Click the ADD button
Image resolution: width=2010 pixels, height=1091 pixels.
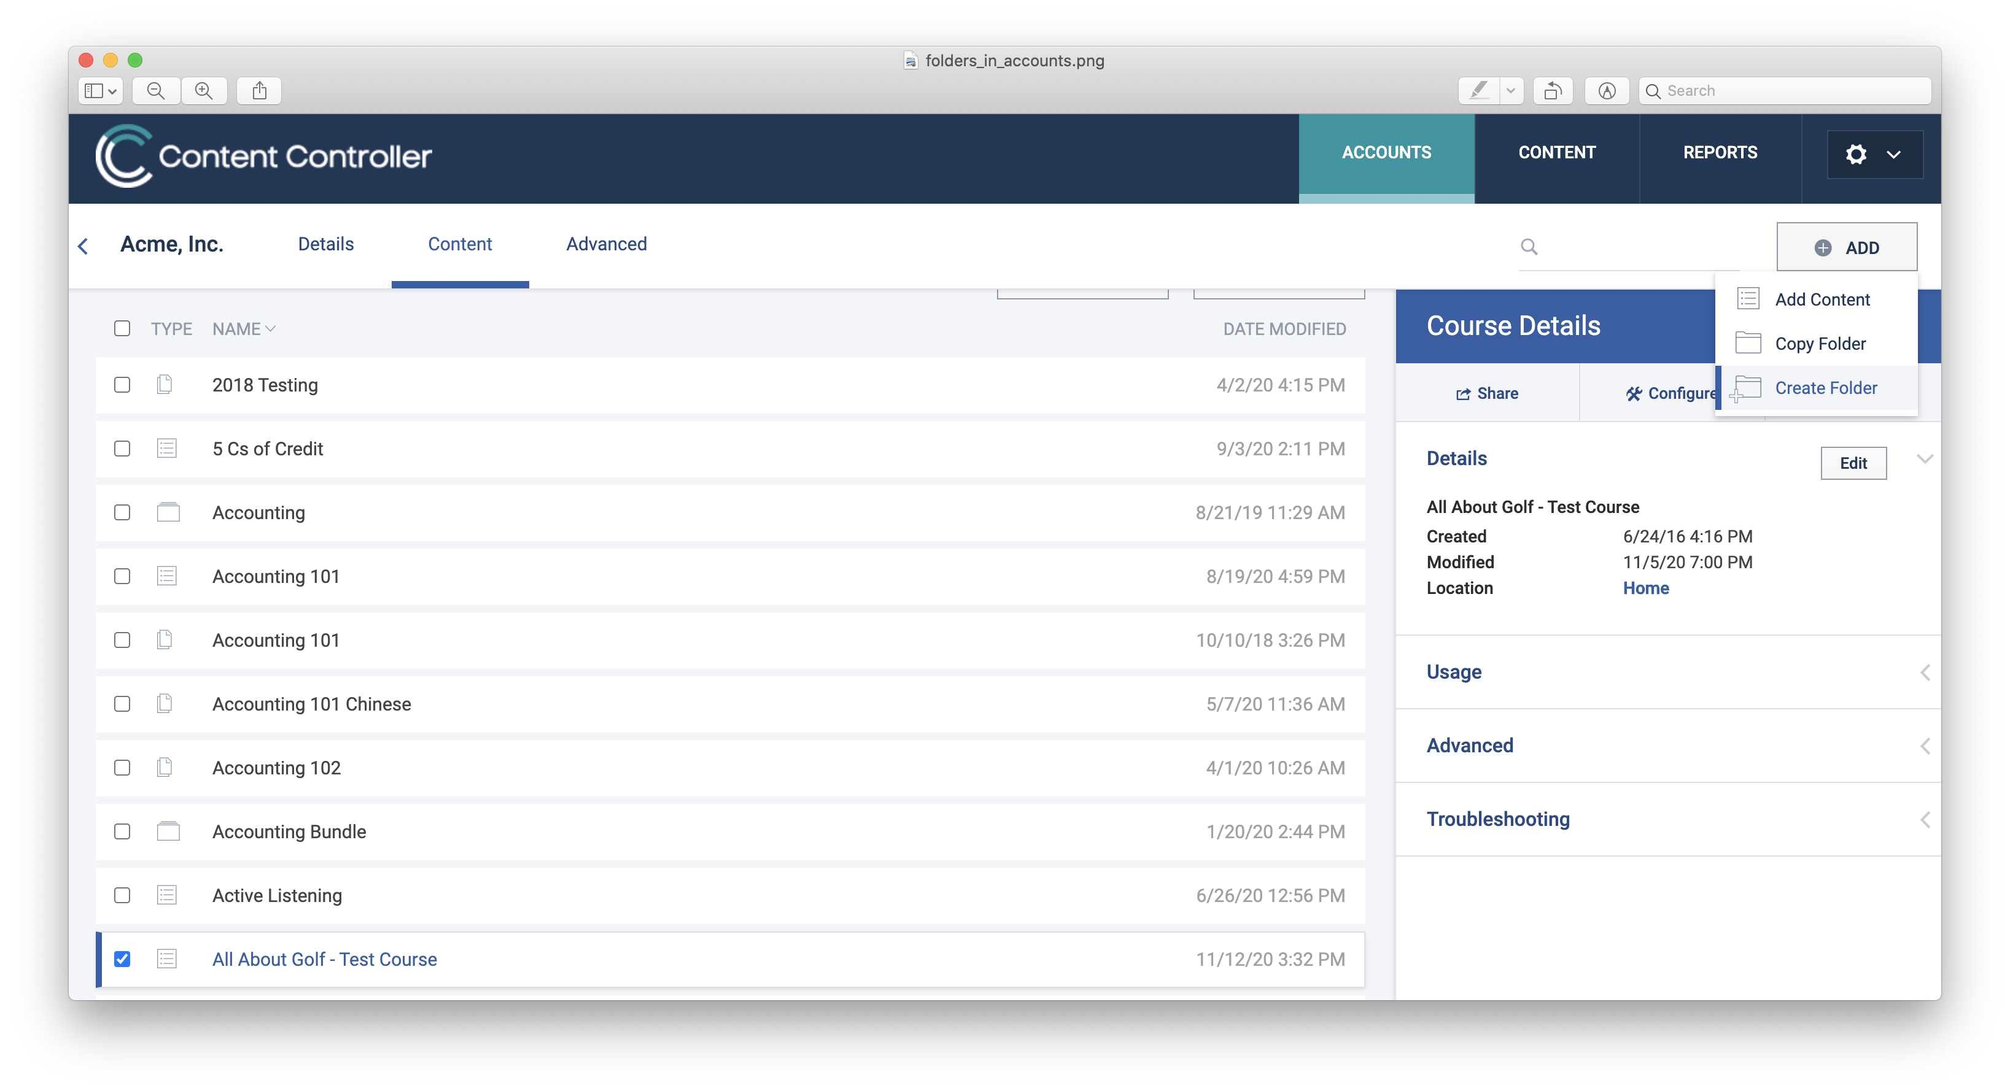click(1847, 247)
